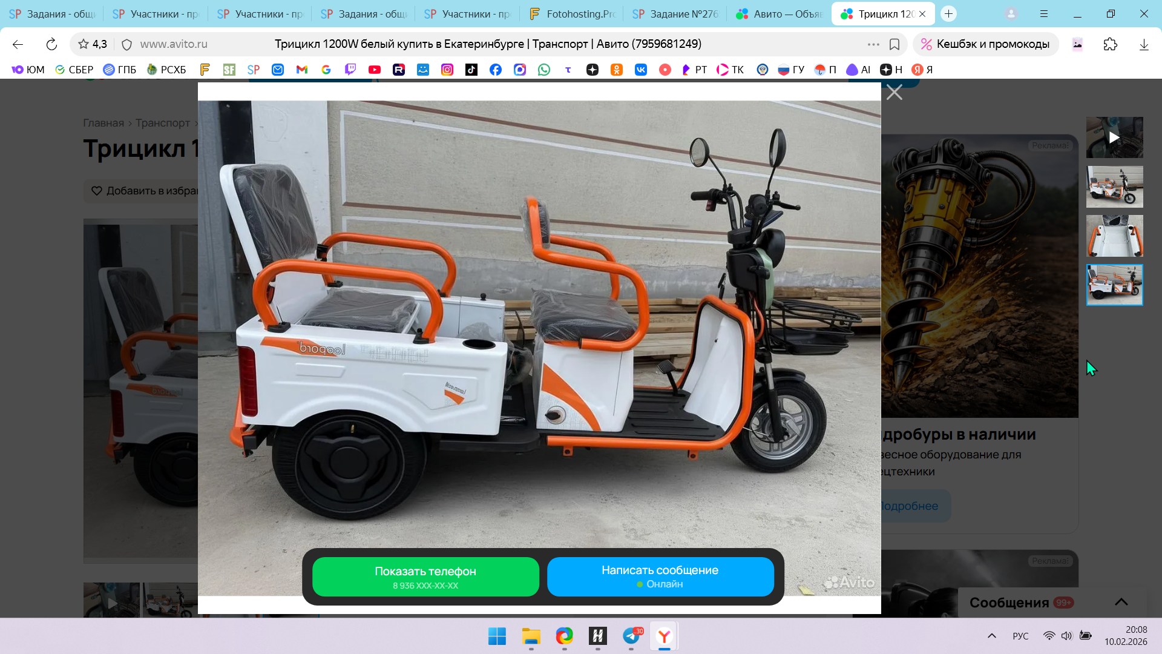Screen dimensions: 1162x654
Task: Open the downloads arrow icon
Action: tap(1143, 44)
